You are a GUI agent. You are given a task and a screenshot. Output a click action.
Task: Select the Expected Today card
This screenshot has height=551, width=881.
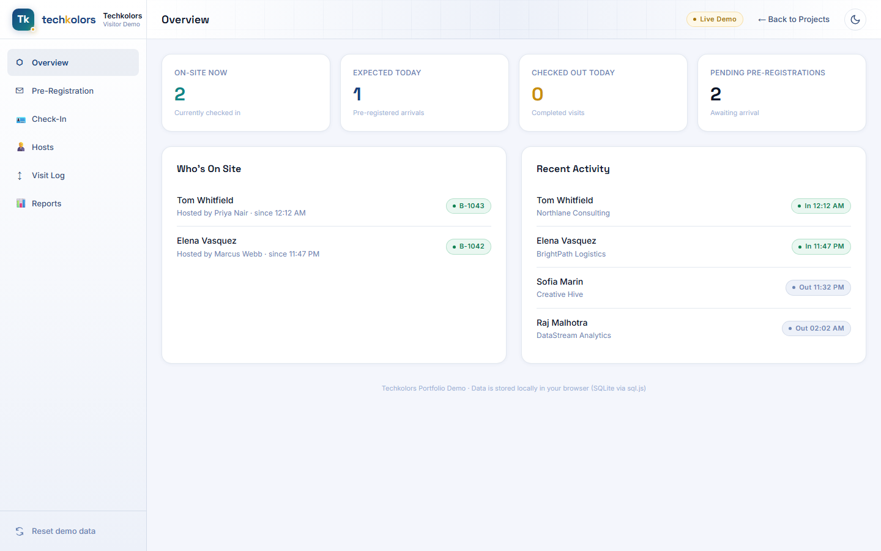pyautogui.click(x=425, y=92)
